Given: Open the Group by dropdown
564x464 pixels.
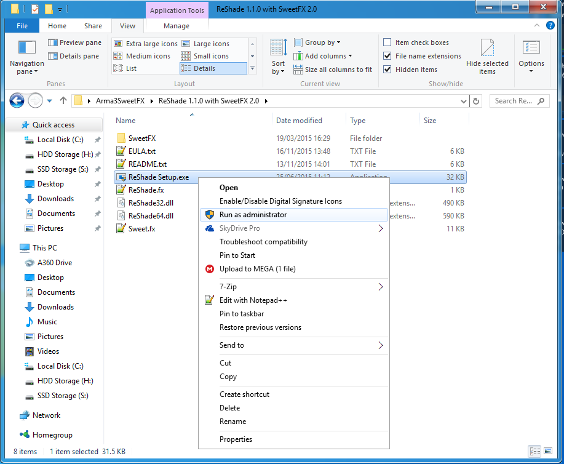Looking at the screenshot, I should click(x=317, y=42).
